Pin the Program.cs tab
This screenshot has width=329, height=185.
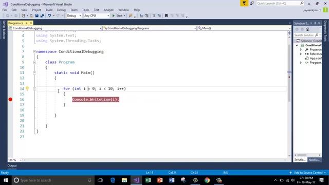[26, 23]
